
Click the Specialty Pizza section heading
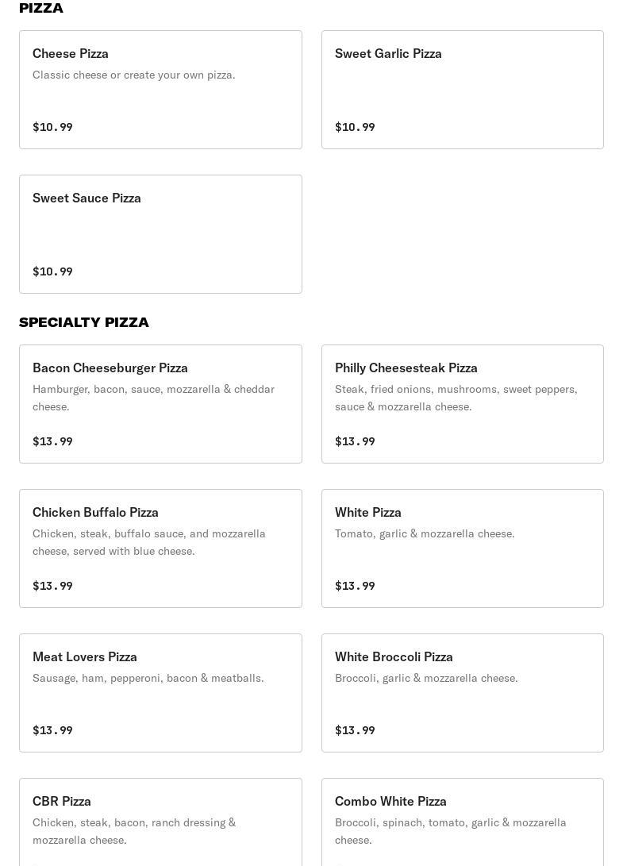(x=84, y=322)
